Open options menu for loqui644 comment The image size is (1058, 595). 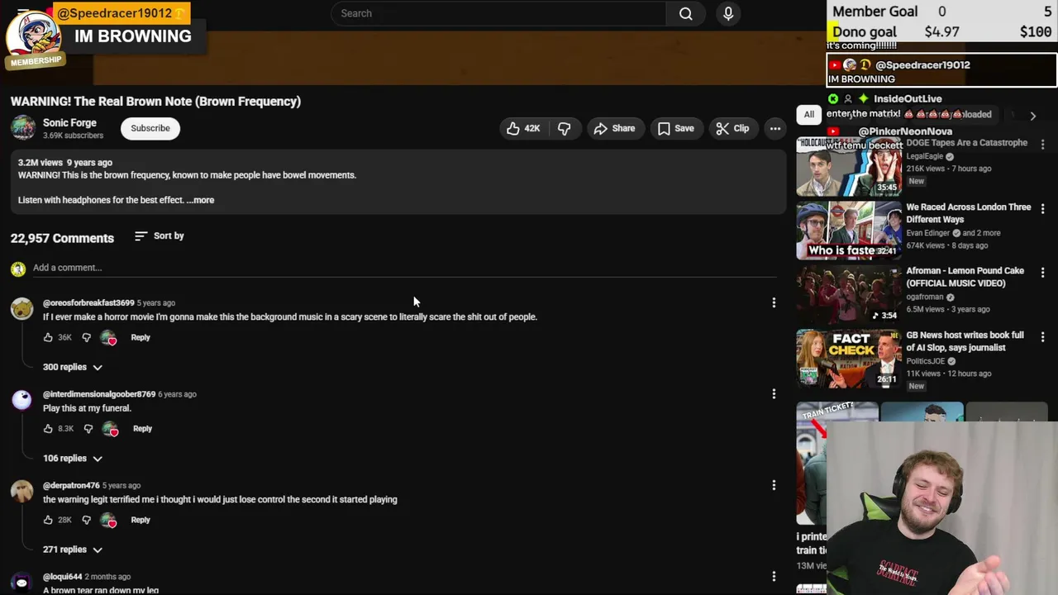pyautogui.click(x=774, y=576)
